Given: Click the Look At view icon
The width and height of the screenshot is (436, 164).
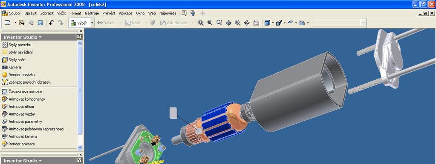Looking at the screenshot, I should tap(256, 23).
